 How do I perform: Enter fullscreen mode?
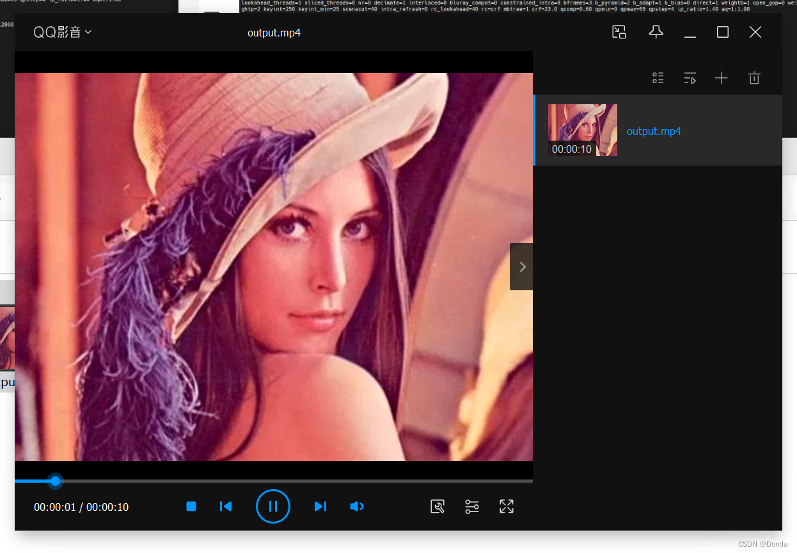(x=507, y=506)
